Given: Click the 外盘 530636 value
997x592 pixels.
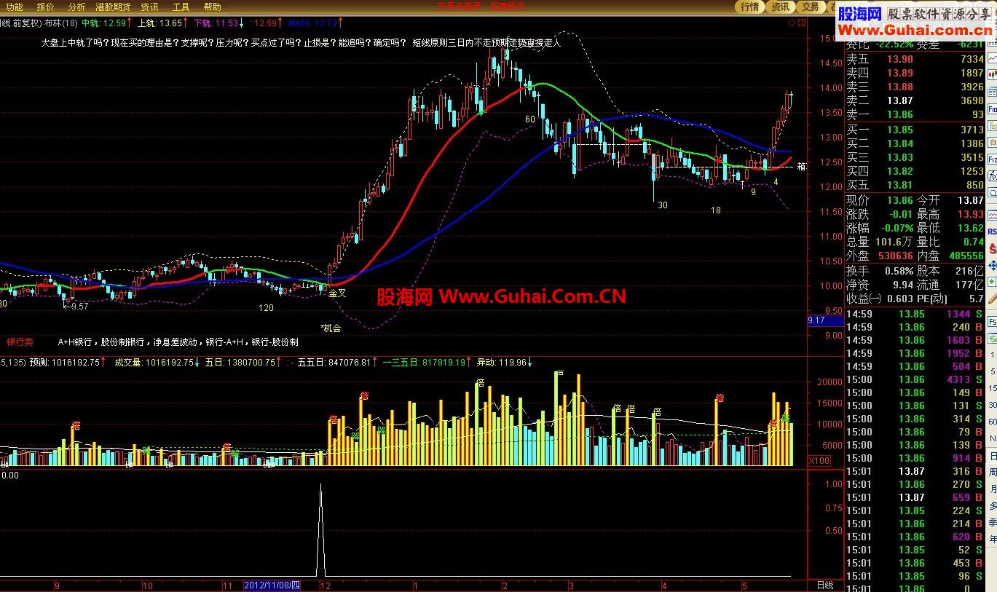Looking at the screenshot, I should 896,256.
